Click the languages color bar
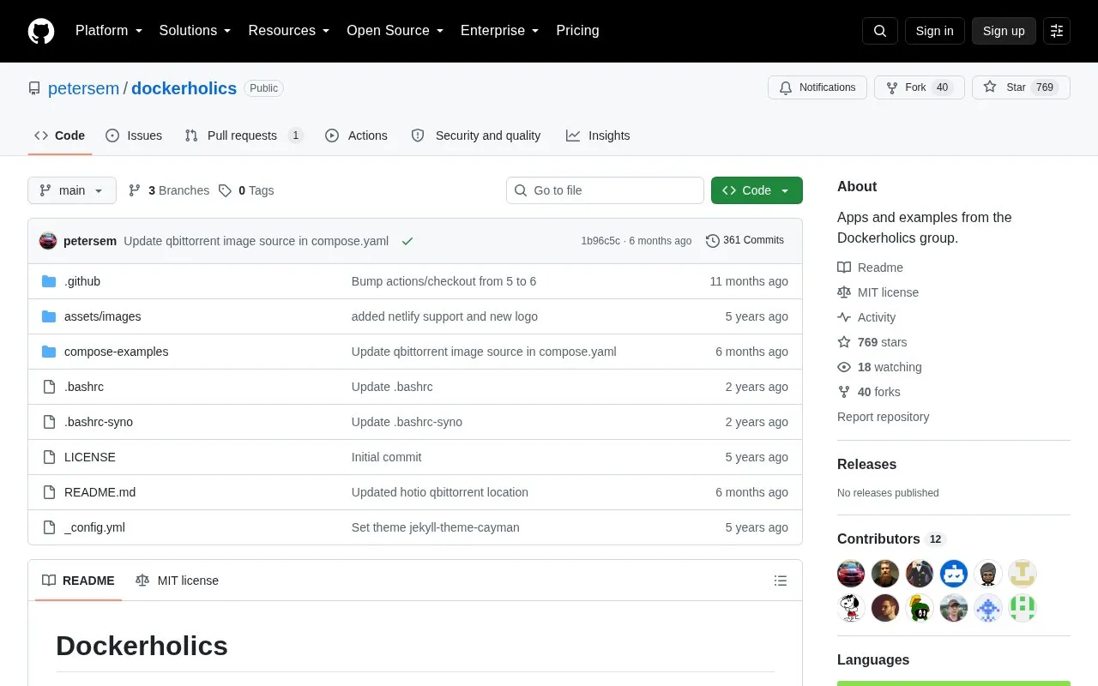This screenshot has height=686, width=1098. (954, 683)
